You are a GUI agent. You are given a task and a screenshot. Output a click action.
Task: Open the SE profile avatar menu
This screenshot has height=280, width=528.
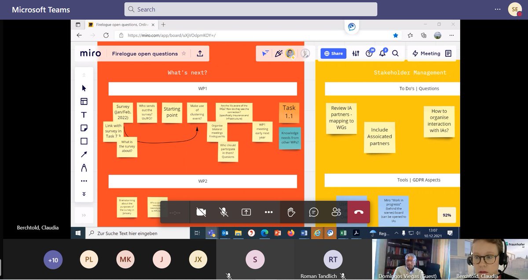514,9
